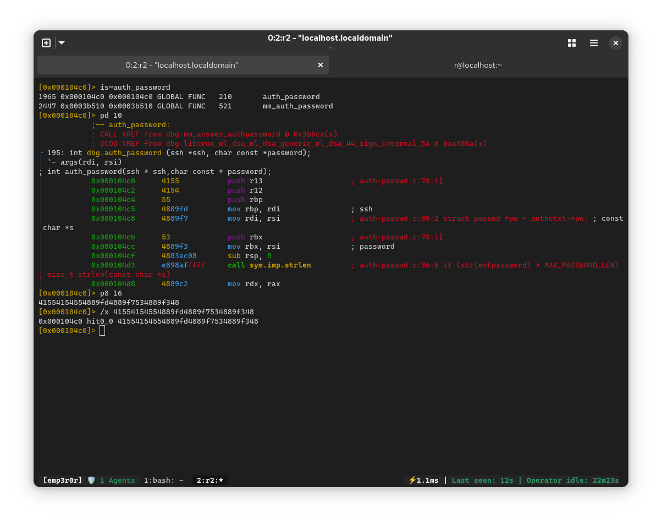Click the terminal cursor at the prompt

[102, 331]
